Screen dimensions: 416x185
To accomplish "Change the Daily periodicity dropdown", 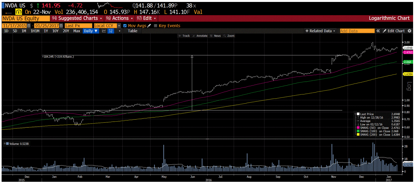I will [91, 31].
